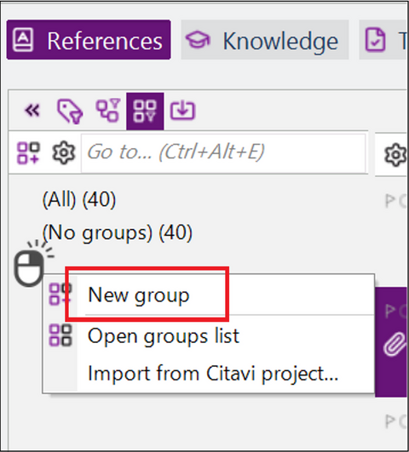Image resolution: width=409 pixels, height=452 pixels.
Task: Select the highlighted groups filter icon
Action: click(x=145, y=112)
